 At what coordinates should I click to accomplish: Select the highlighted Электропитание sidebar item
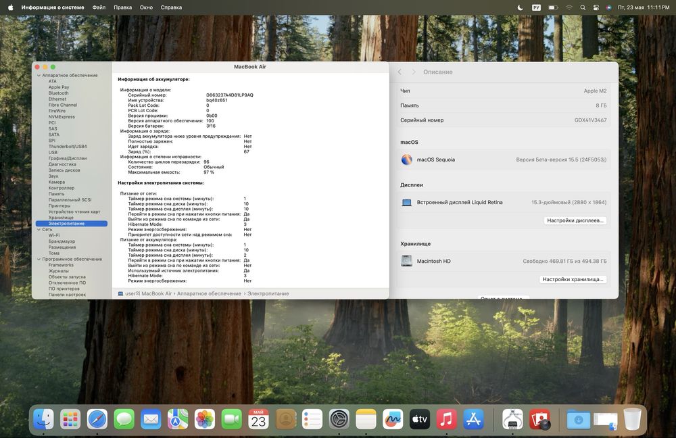(72, 224)
